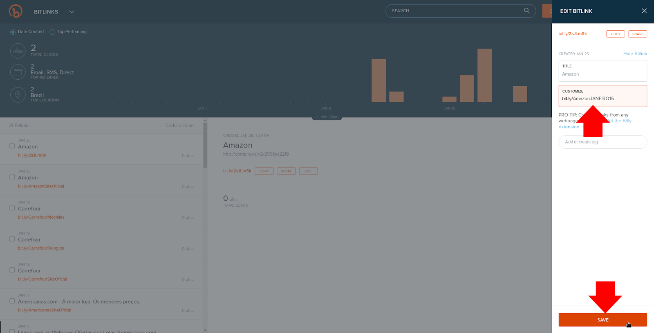
Task: Click clicks chart icon for AmericanasSiteOficial row
Action: click(190, 311)
